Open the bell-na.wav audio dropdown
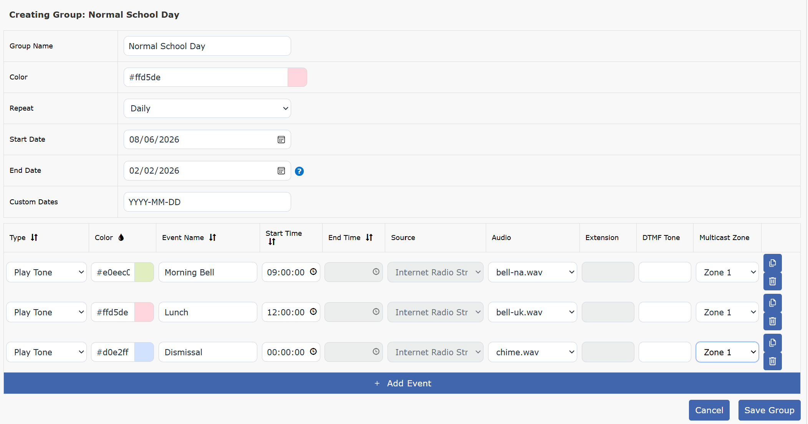Image resolution: width=808 pixels, height=424 pixels. 532,272
